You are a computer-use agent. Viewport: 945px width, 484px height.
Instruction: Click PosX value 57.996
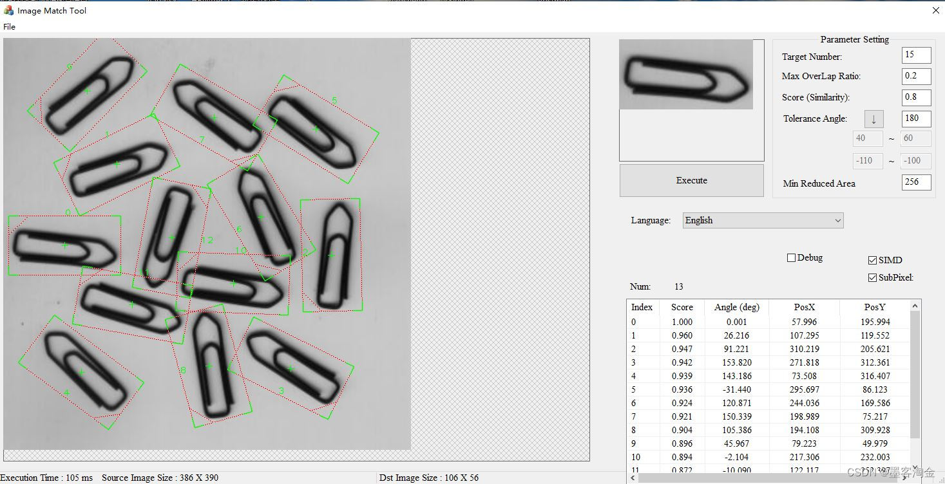(805, 322)
